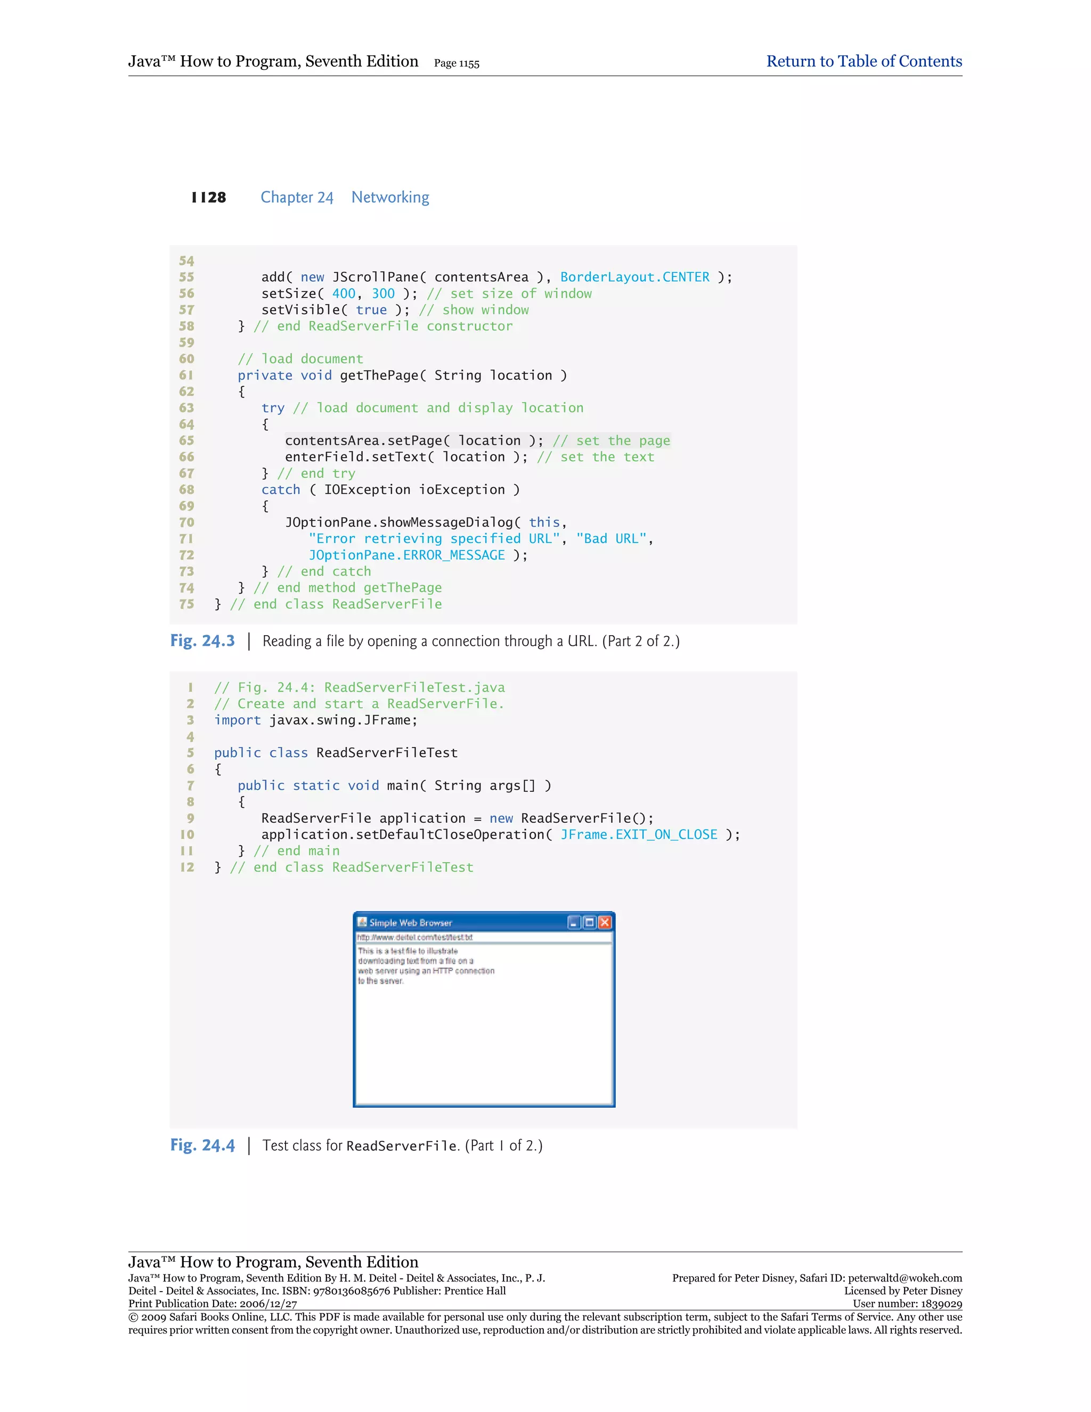Click the Java icon in Simple Web Browser title
The height and width of the screenshot is (1412, 1091).
tap(363, 922)
